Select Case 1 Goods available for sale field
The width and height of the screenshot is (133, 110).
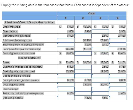point(66,76)
